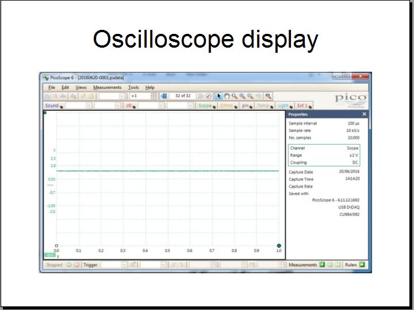Click the 32 of 32 buffer field

point(182,96)
